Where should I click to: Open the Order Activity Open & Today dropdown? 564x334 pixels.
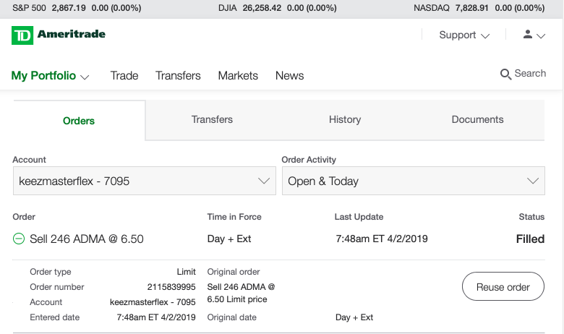(x=413, y=181)
